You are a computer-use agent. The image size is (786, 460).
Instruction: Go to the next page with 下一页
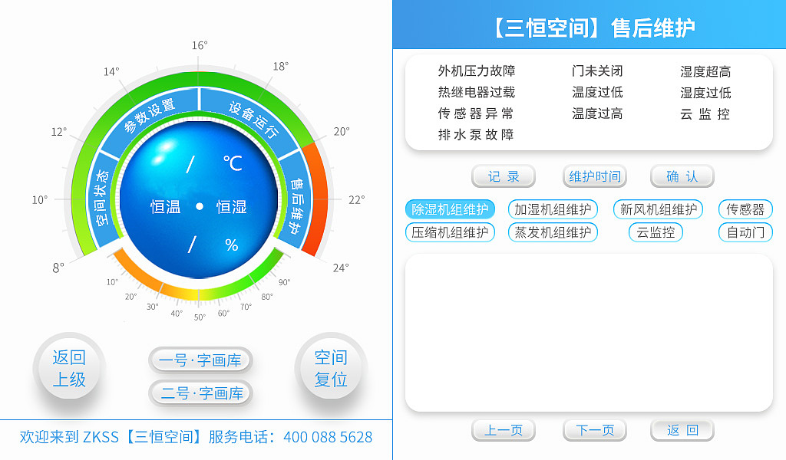click(x=594, y=430)
